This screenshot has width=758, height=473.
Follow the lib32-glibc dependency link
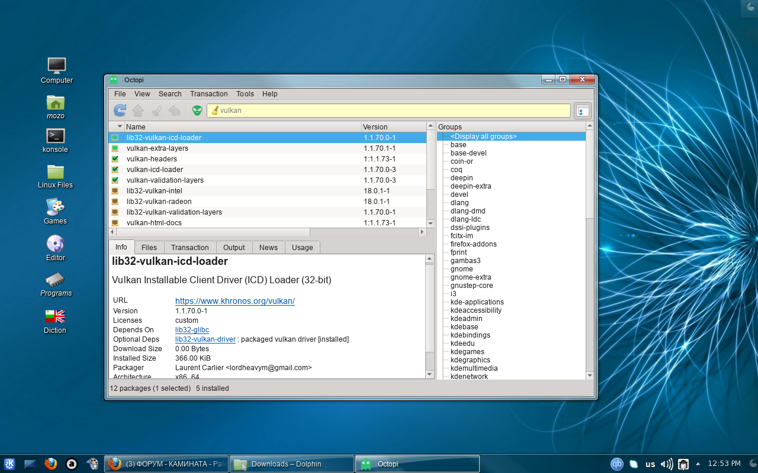pyautogui.click(x=192, y=330)
